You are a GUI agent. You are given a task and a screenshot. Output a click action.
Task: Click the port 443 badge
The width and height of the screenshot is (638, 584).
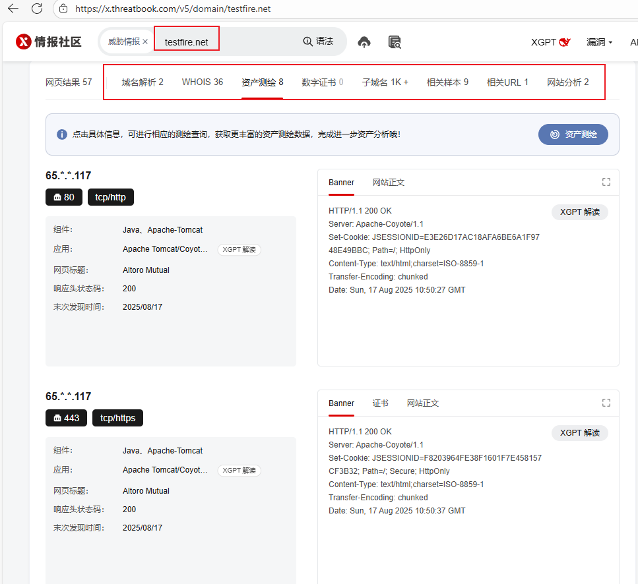(67, 418)
